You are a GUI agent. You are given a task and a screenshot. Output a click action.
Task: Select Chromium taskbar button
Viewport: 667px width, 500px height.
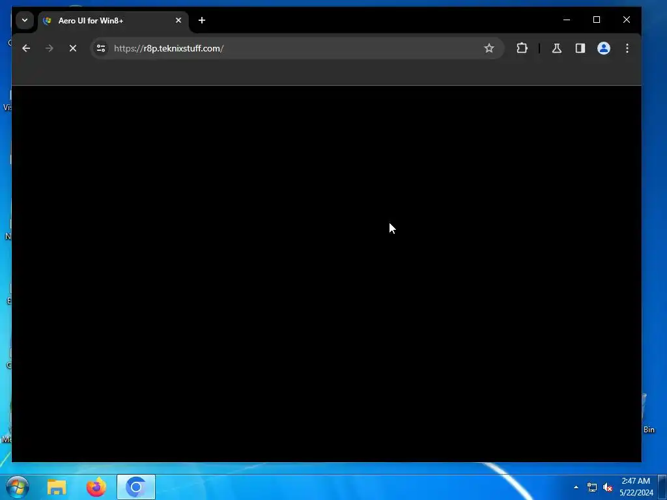click(136, 487)
